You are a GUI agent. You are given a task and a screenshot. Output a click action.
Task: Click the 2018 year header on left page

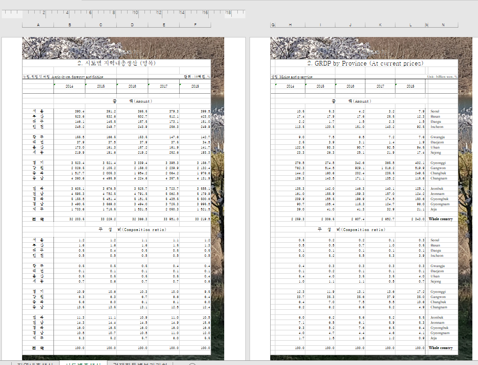(x=195, y=86)
